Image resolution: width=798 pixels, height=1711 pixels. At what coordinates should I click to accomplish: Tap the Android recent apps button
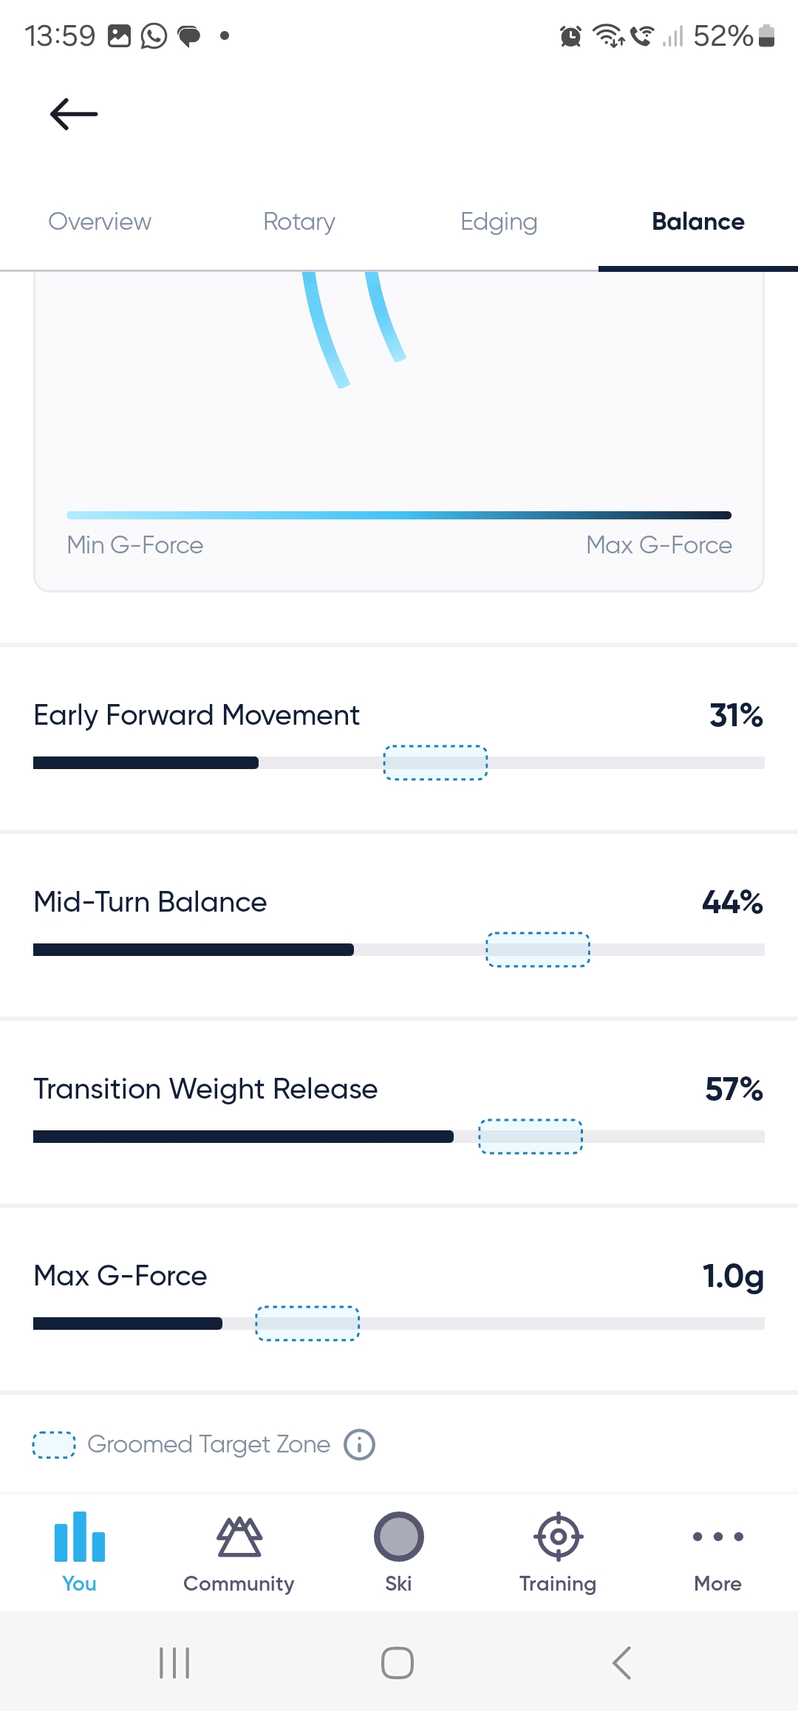174,1663
